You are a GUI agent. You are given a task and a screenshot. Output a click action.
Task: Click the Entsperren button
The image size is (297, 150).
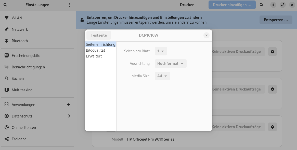click(276, 20)
